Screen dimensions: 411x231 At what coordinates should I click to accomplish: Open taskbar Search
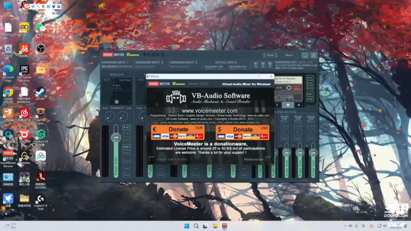tap(196, 226)
